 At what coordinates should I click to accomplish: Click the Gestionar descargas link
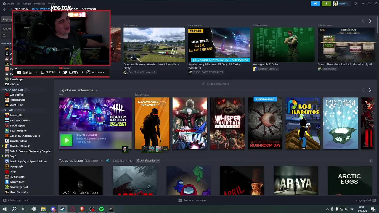192,200
